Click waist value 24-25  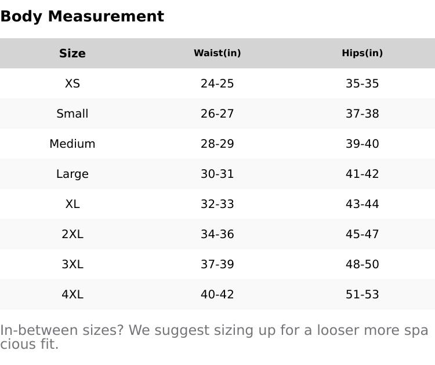(217, 83)
